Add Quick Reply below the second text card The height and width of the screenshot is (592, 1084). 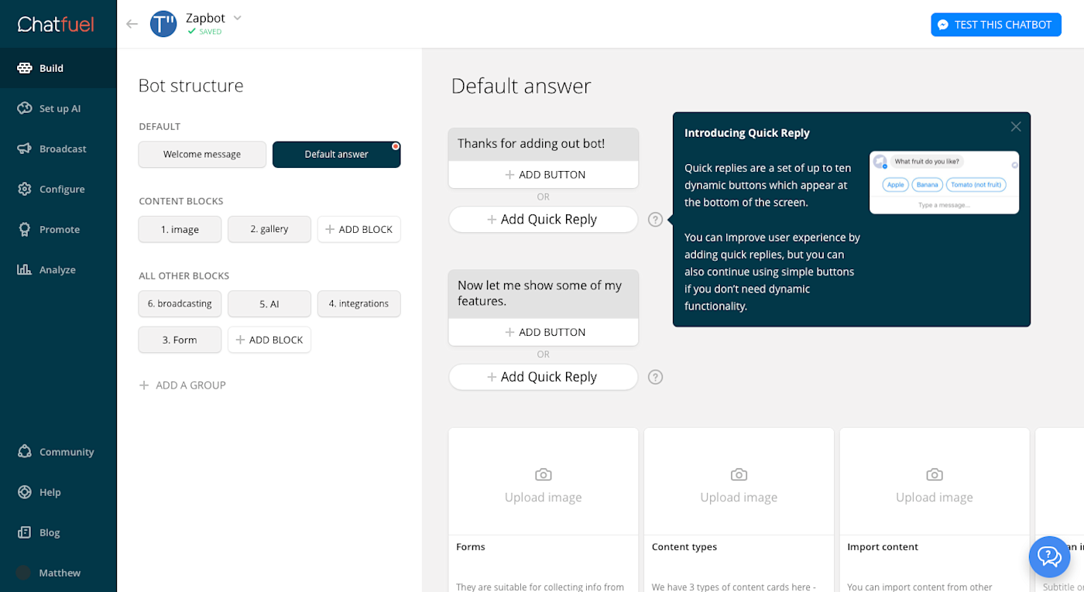pyautogui.click(x=544, y=377)
